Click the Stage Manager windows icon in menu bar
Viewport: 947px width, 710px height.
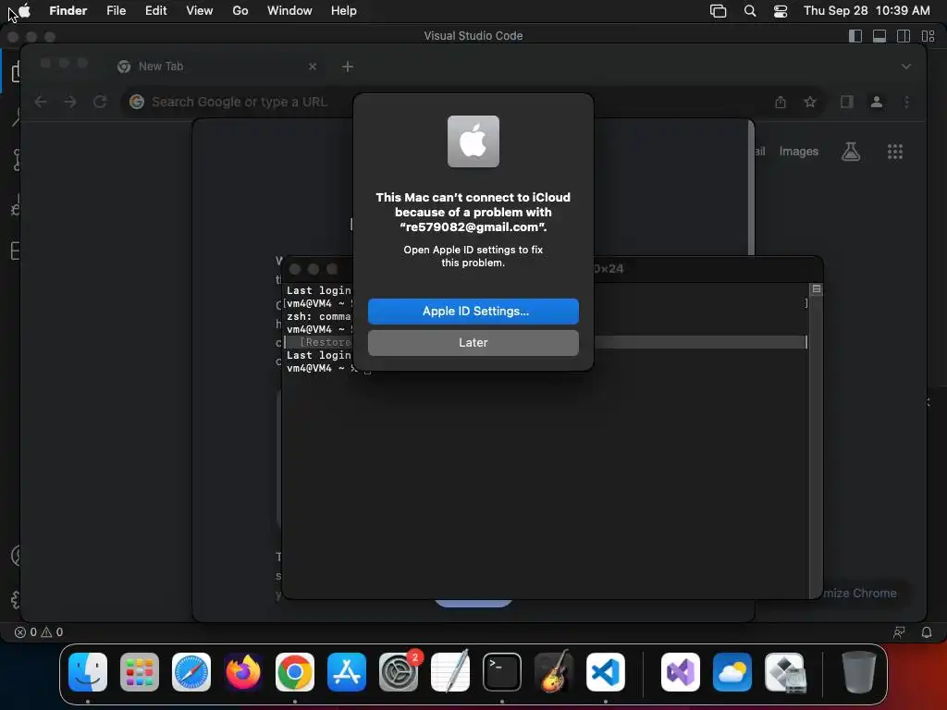click(x=718, y=10)
